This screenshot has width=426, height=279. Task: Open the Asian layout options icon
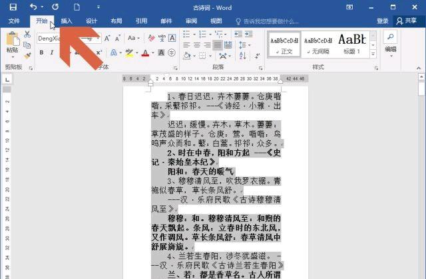pos(223,56)
